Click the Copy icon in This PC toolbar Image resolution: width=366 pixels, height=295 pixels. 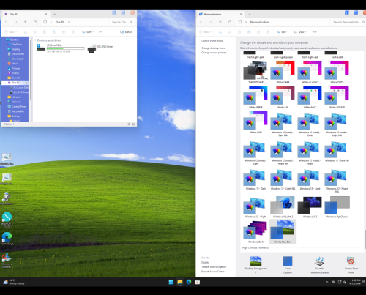[x=35, y=32]
